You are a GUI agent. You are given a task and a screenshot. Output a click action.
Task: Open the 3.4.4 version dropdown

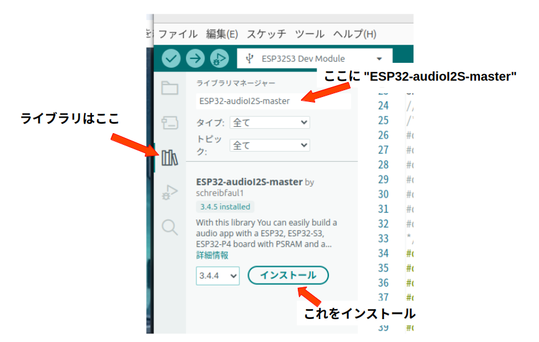218,275
